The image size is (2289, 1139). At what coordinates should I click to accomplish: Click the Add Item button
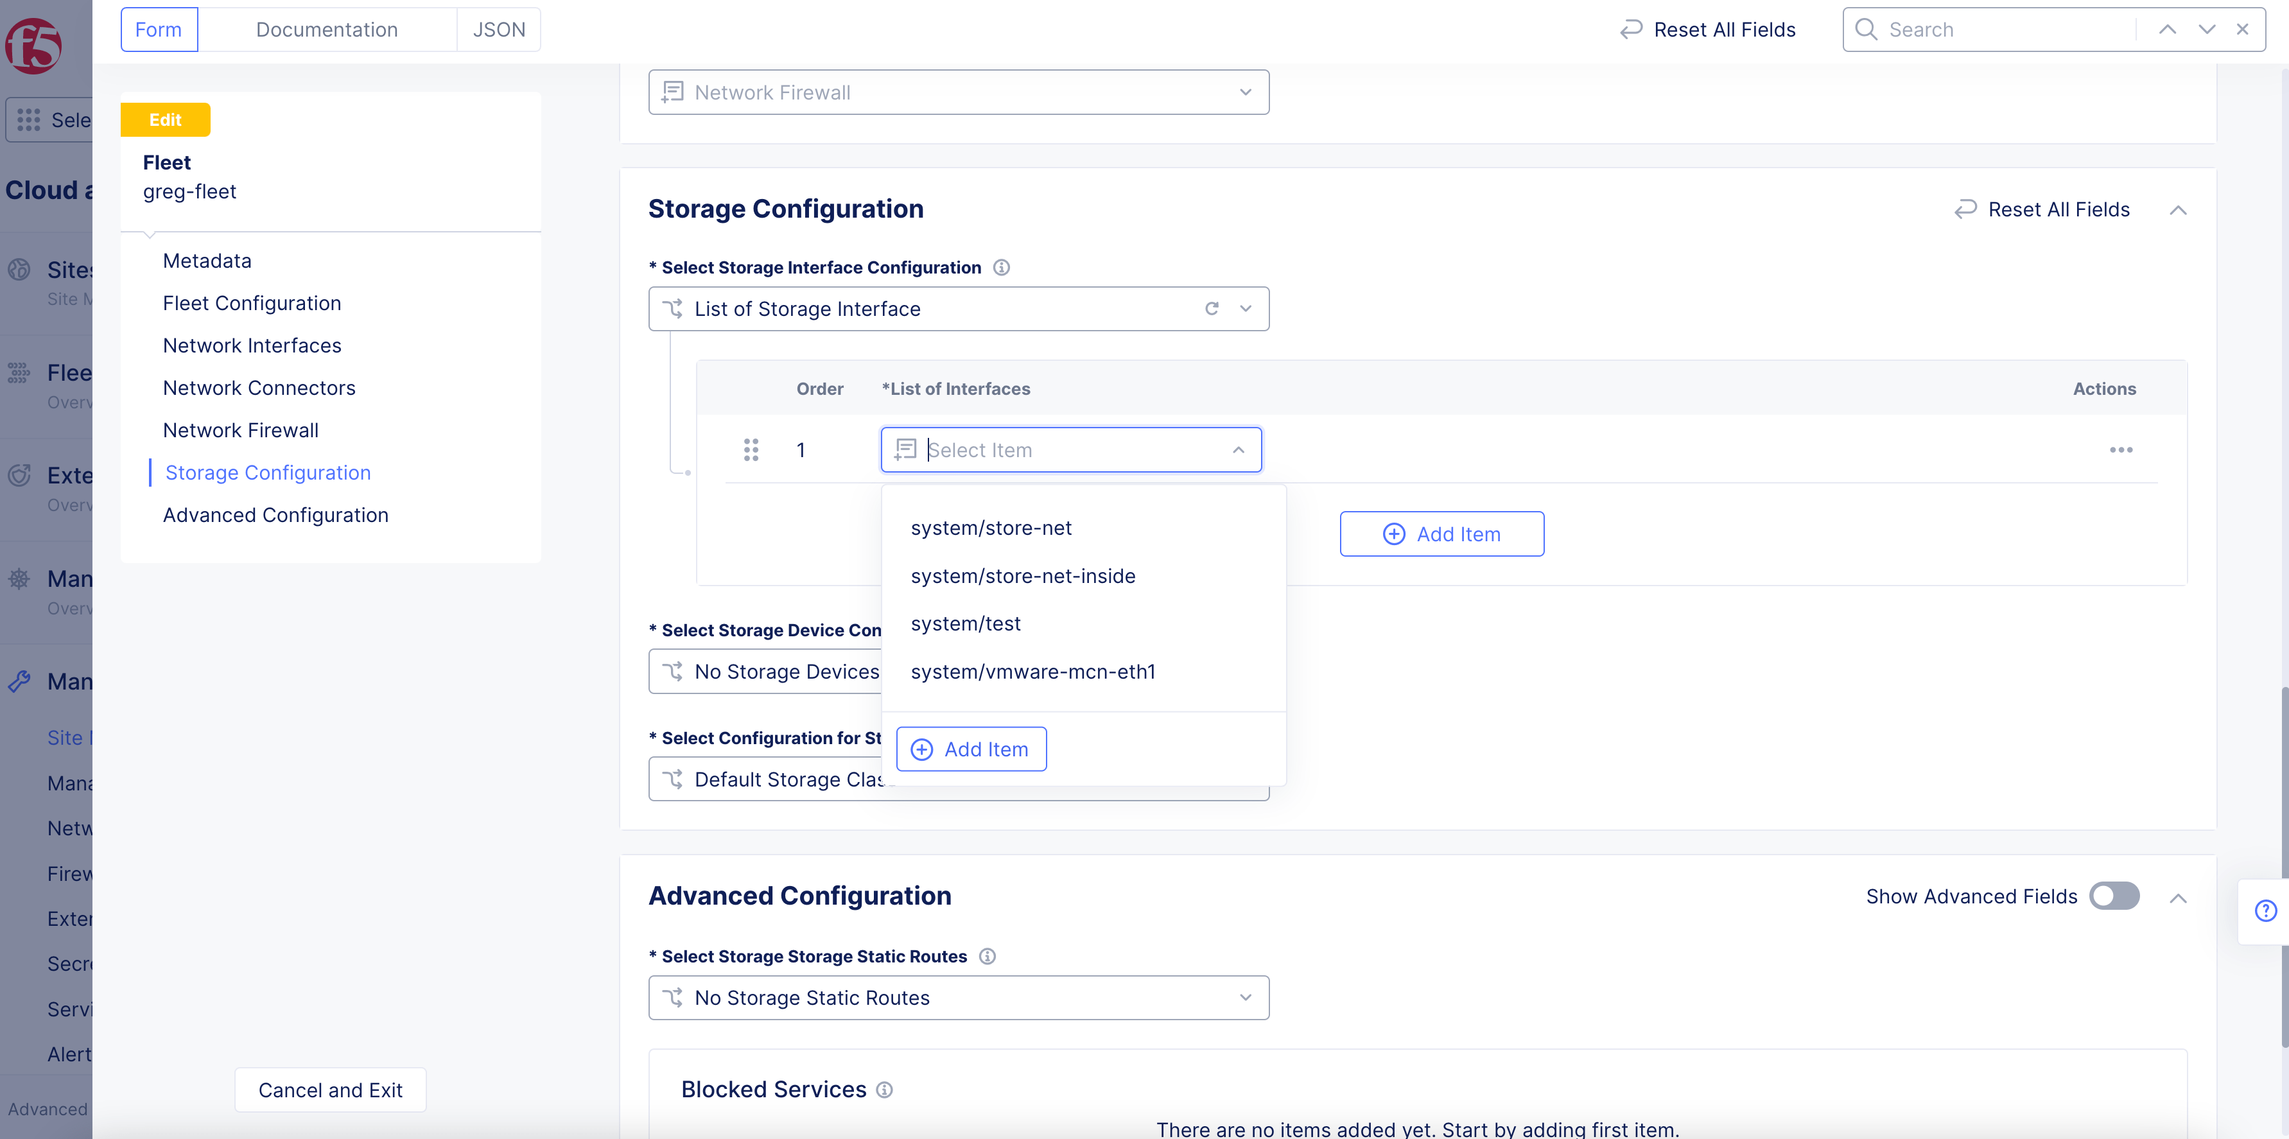[1441, 533]
